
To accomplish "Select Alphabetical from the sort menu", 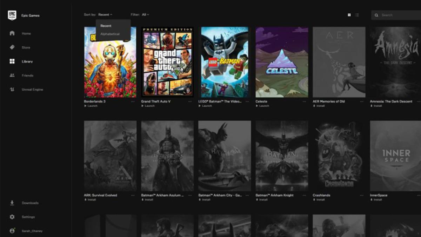I will point(111,34).
